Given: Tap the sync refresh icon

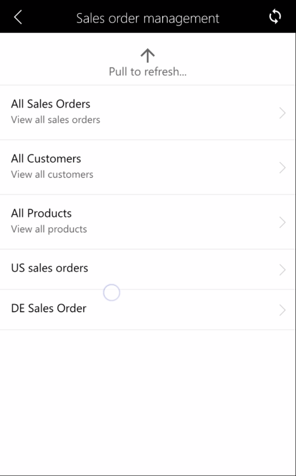Looking at the screenshot, I should pyautogui.click(x=275, y=17).
